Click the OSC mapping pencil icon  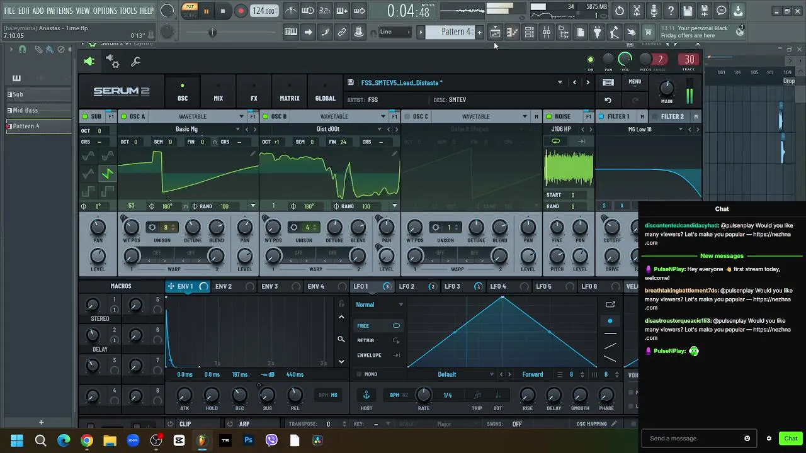[613, 424]
